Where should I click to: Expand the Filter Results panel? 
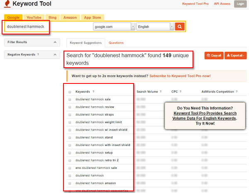pos(32,42)
